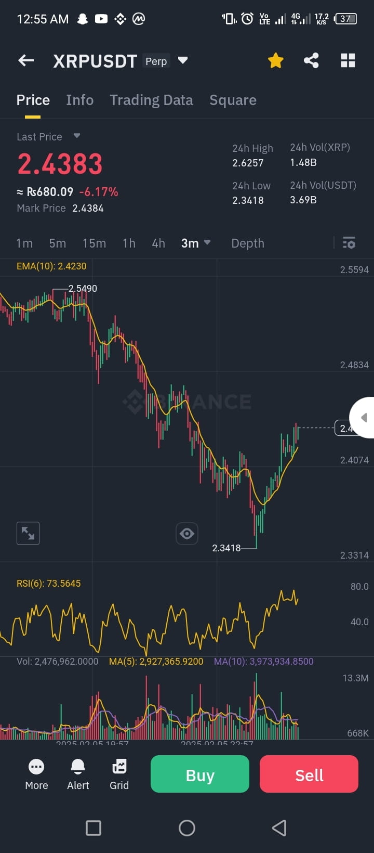Toggle the favorite star for XRPUSDT

[x=276, y=61]
